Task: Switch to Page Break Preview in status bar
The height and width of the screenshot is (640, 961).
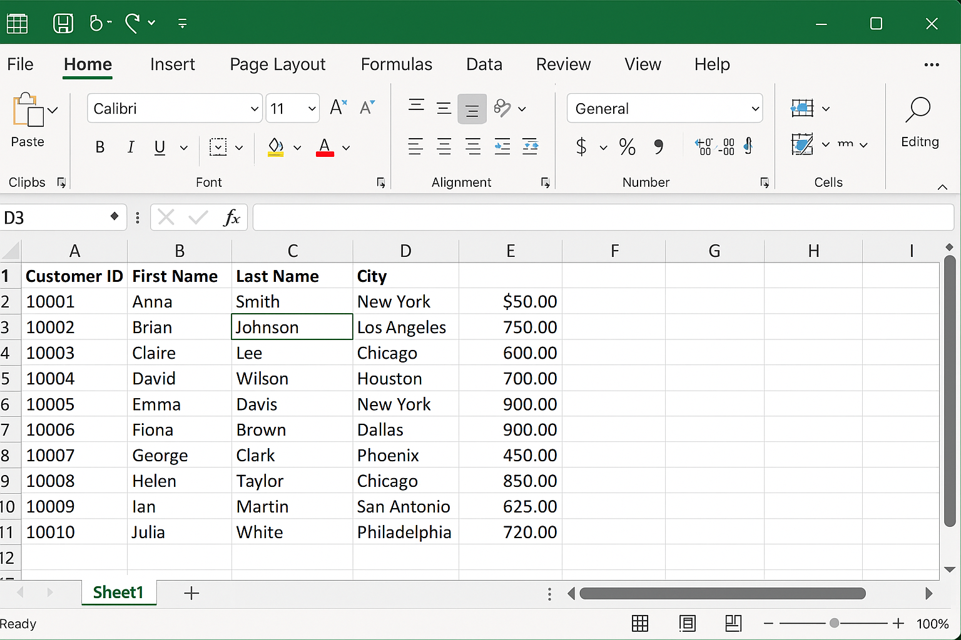Action: 733,623
